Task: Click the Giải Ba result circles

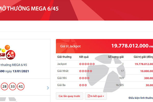Action: (83, 85)
